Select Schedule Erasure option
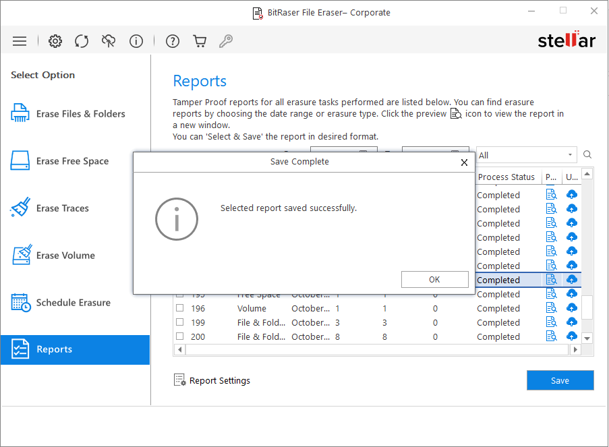 click(x=75, y=303)
